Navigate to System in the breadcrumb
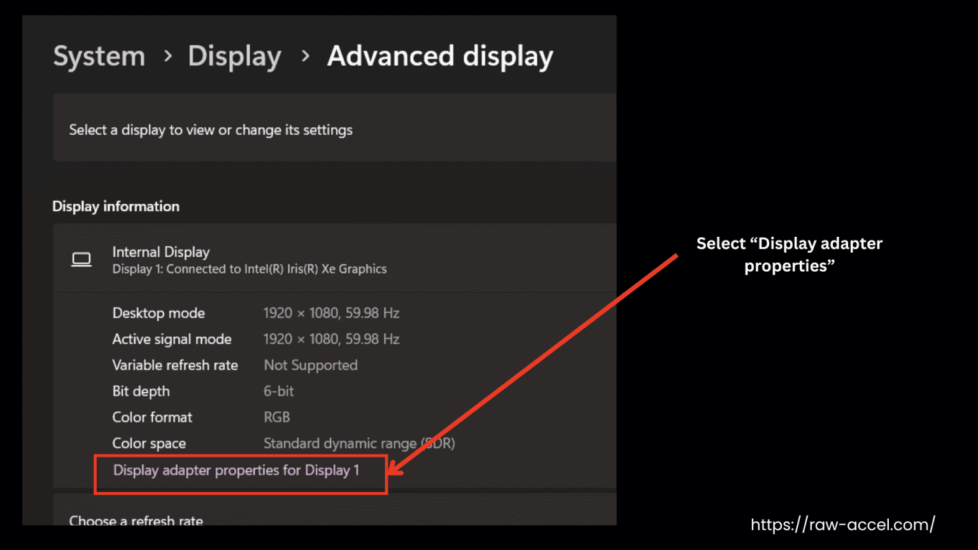Screen dimensions: 978x550 (99, 56)
